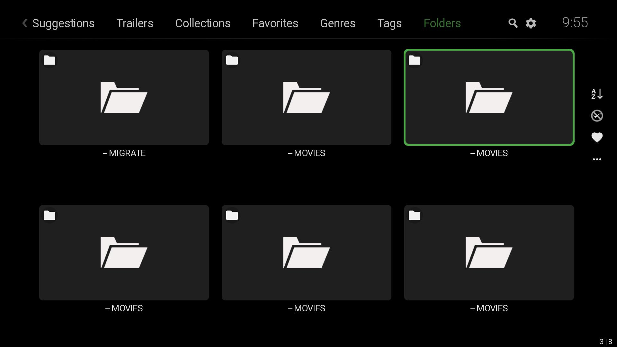Open the settings gear icon
The height and width of the screenshot is (347, 617).
click(x=531, y=23)
